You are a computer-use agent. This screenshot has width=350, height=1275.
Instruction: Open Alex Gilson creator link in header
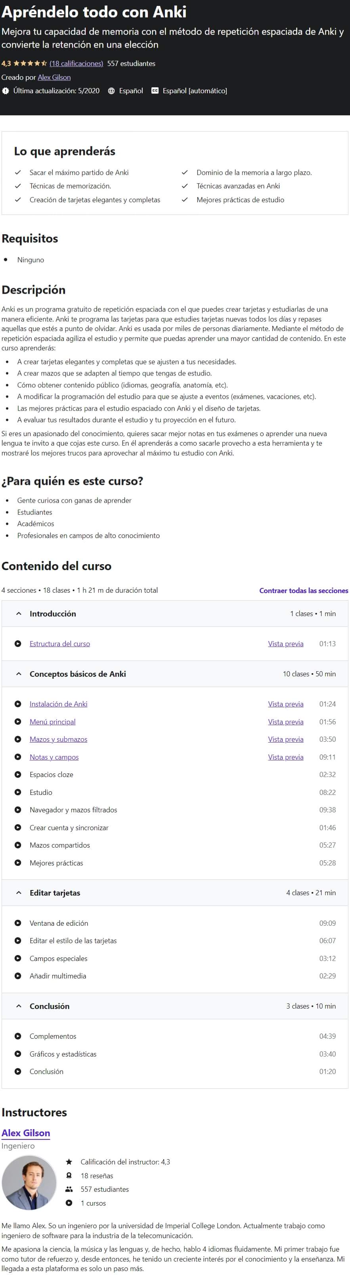coord(54,77)
